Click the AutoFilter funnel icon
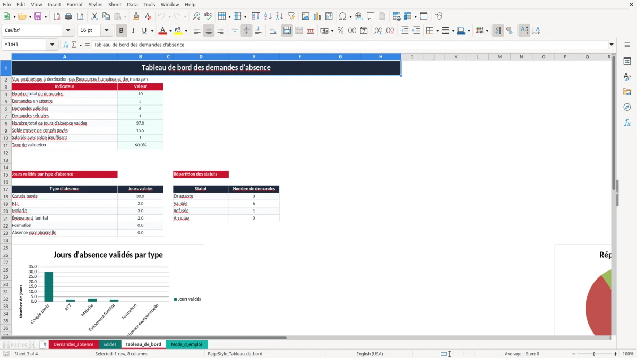The image size is (637, 358). point(291,16)
